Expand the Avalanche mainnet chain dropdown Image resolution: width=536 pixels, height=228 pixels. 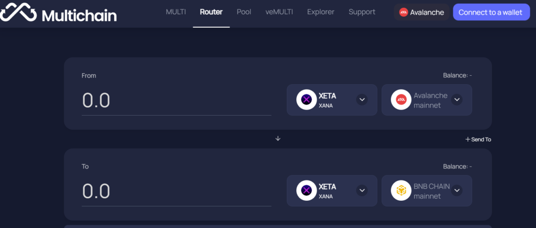tap(456, 100)
